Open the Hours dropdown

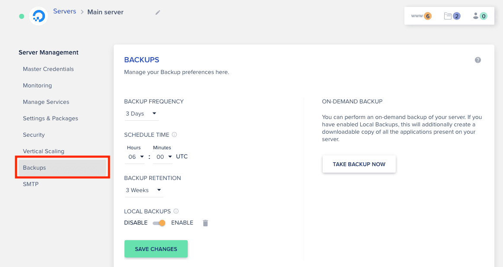[136, 157]
